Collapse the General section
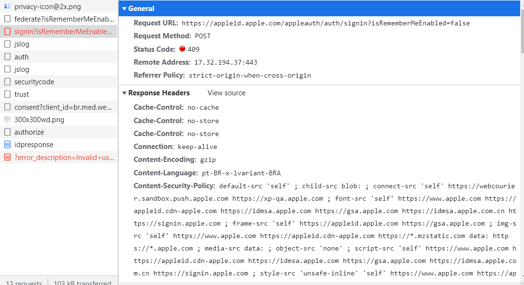The width and height of the screenshot is (524, 285). click(125, 8)
